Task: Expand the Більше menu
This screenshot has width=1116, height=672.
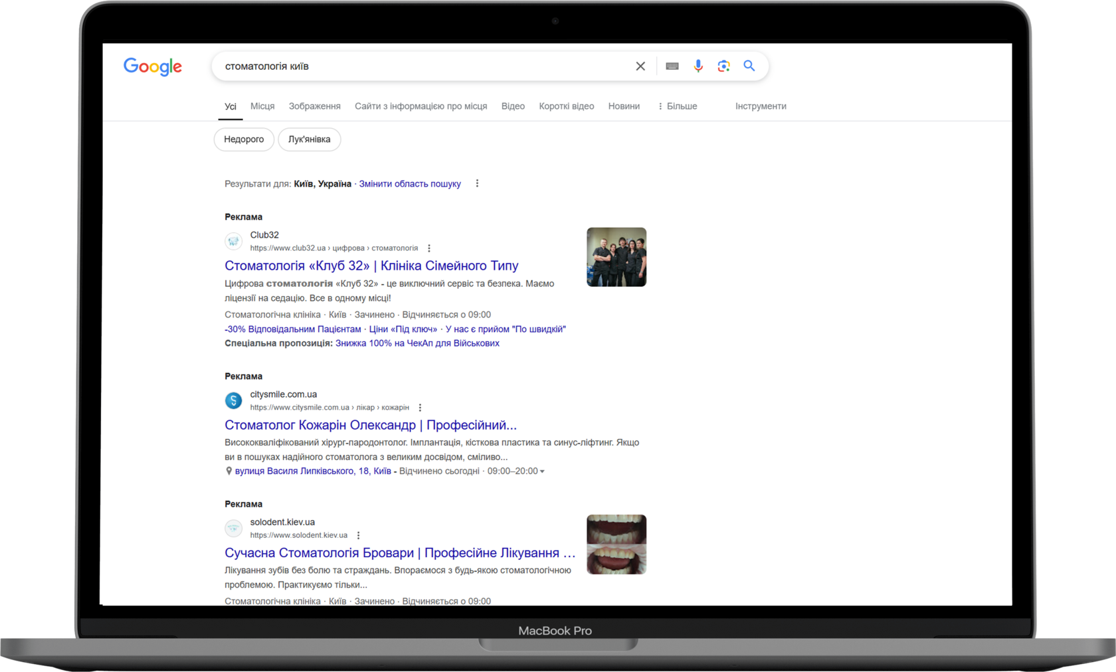Action: pos(678,106)
